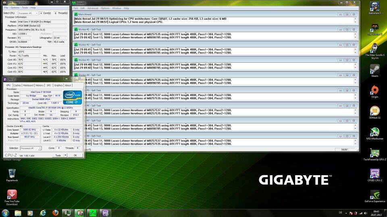This screenshot has width=387, height=217.
Task: Open Prime95 Advanced menu
Action: 93,8
